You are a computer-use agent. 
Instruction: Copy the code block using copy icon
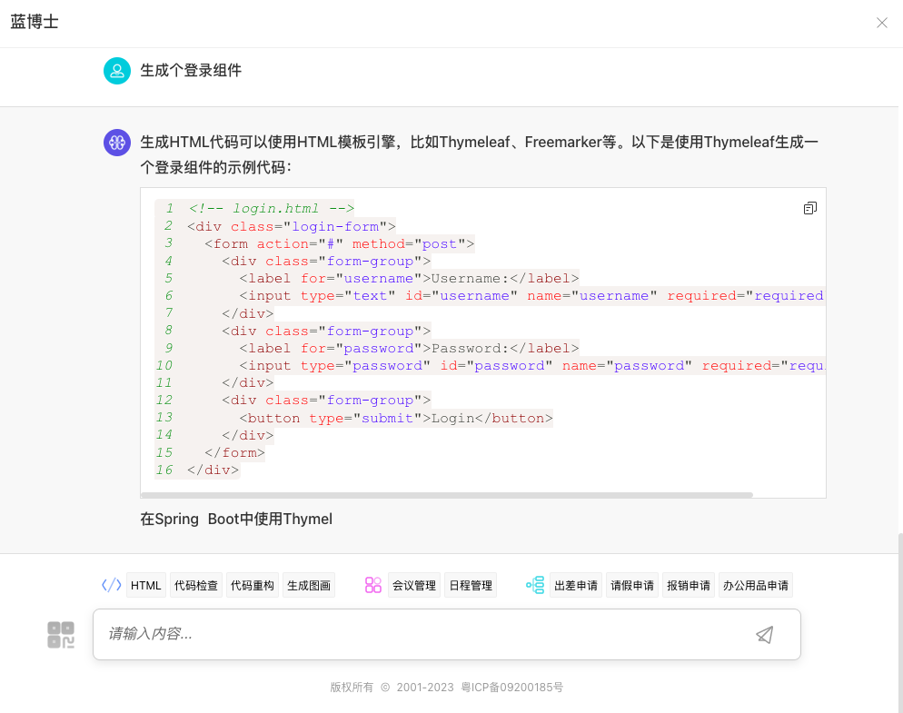pyautogui.click(x=809, y=208)
